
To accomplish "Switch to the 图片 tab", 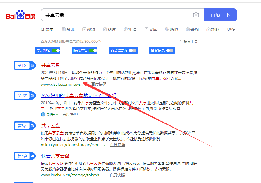I will [x=109, y=30].
